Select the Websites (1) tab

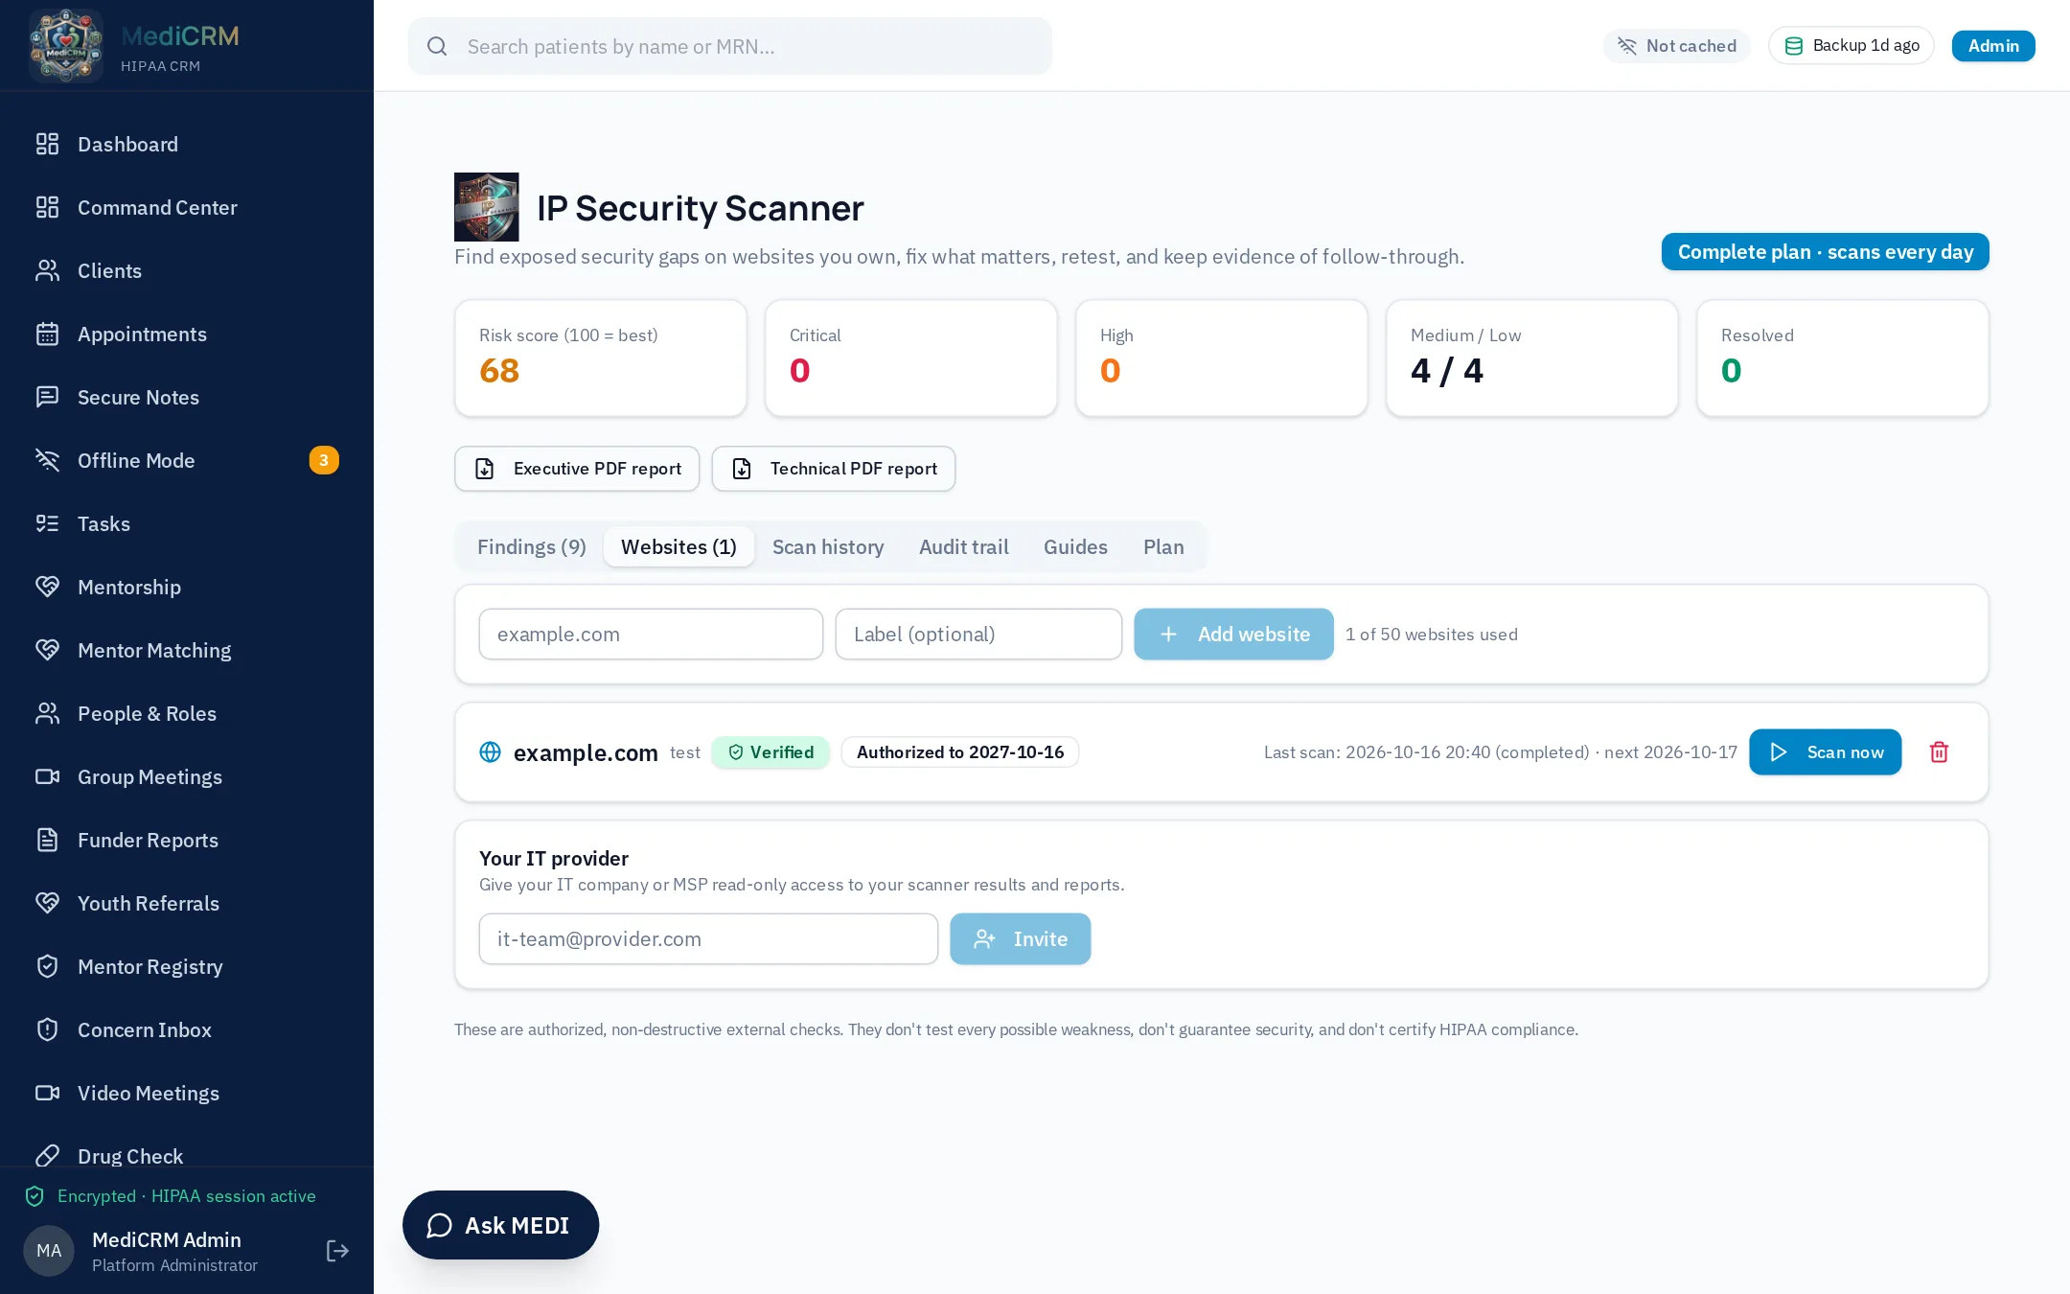pyautogui.click(x=678, y=547)
